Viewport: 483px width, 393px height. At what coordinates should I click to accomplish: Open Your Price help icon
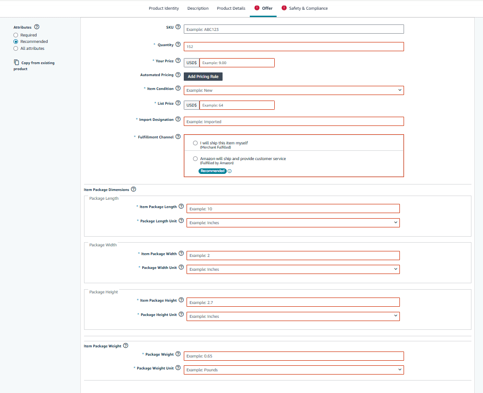pyautogui.click(x=178, y=60)
